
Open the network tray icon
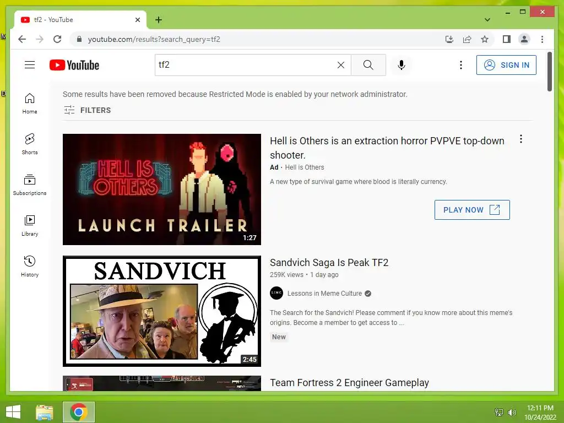click(499, 412)
